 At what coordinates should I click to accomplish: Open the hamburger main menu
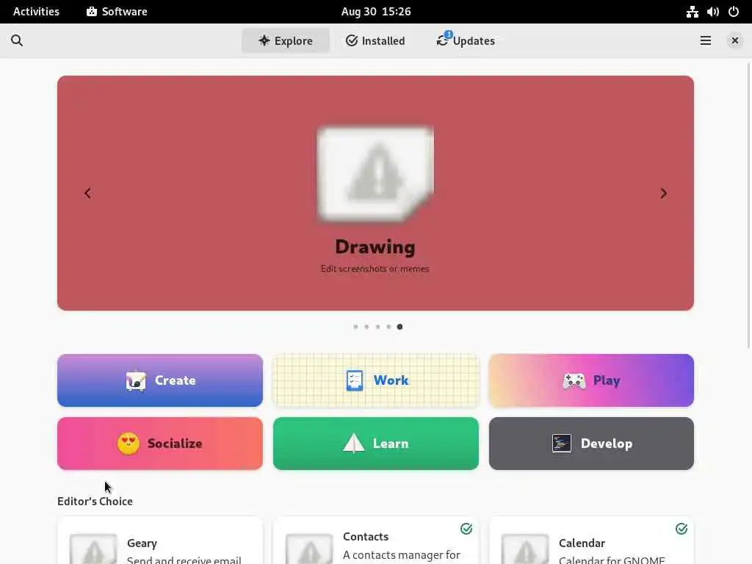click(x=706, y=41)
